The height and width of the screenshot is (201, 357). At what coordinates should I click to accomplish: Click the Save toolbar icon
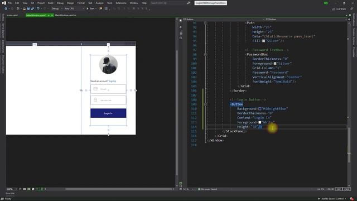coord(28,9)
